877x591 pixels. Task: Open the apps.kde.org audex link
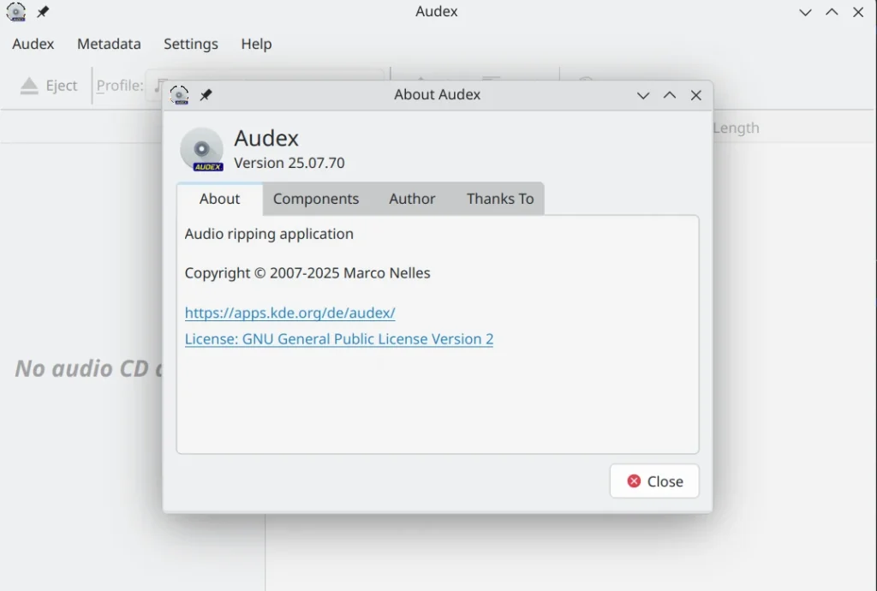click(289, 313)
